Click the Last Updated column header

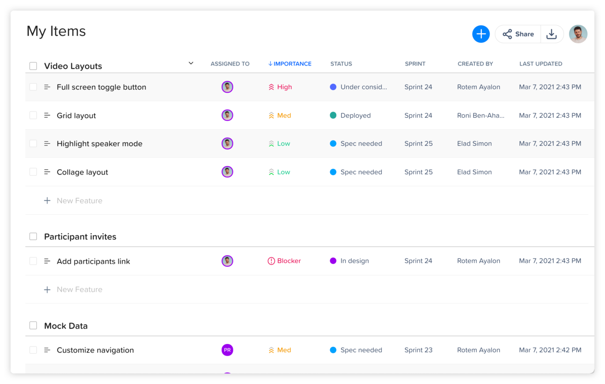[x=541, y=64]
